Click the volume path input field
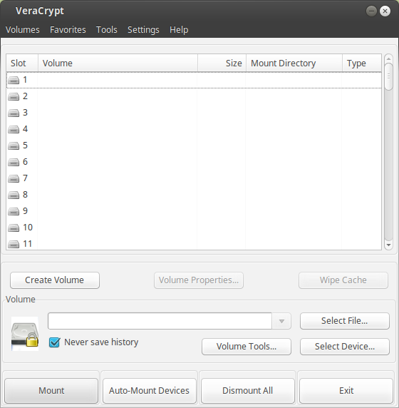 160,321
